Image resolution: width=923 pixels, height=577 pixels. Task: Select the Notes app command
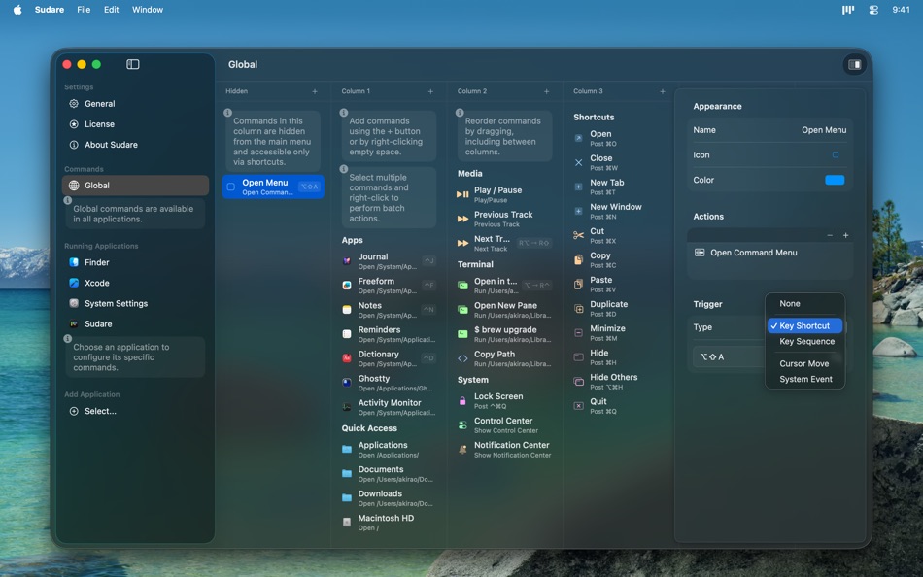pos(389,310)
